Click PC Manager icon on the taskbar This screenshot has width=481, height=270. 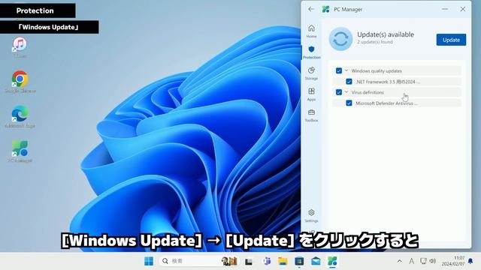[332, 261]
